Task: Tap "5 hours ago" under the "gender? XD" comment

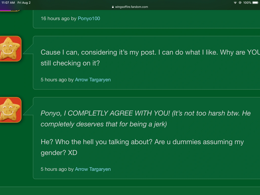Action: 54,169
